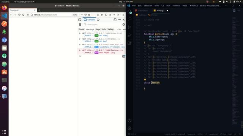Open the Run menu
243x136 pixels.
(168, 6)
